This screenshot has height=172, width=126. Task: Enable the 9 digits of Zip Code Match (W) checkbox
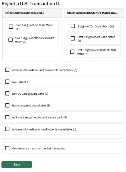73,26
